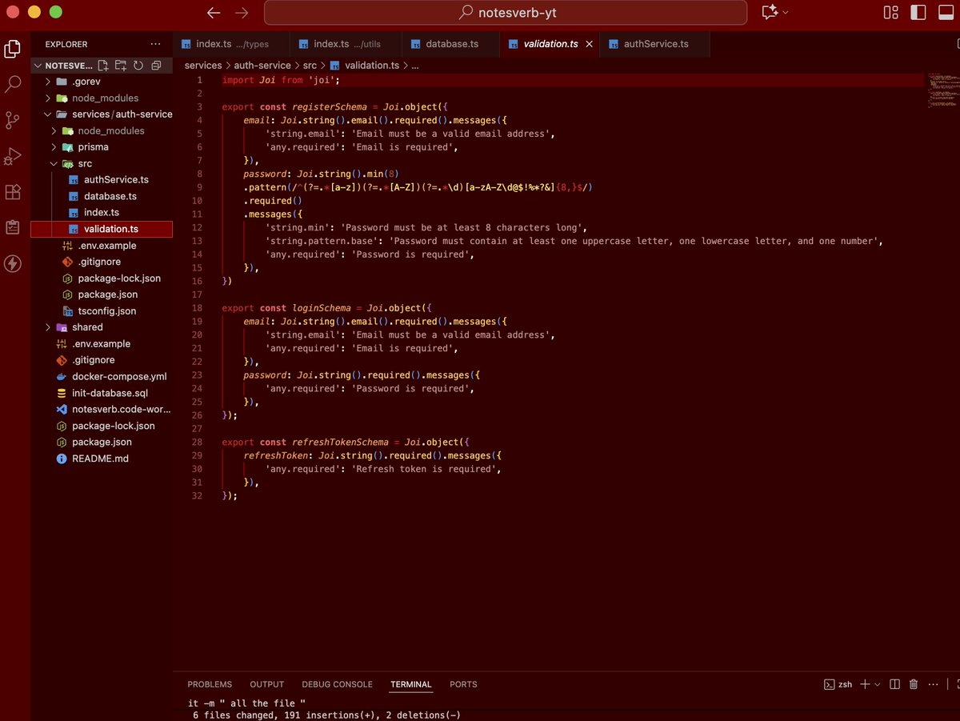Open the Source Control view
960x721 pixels.
[x=13, y=121]
